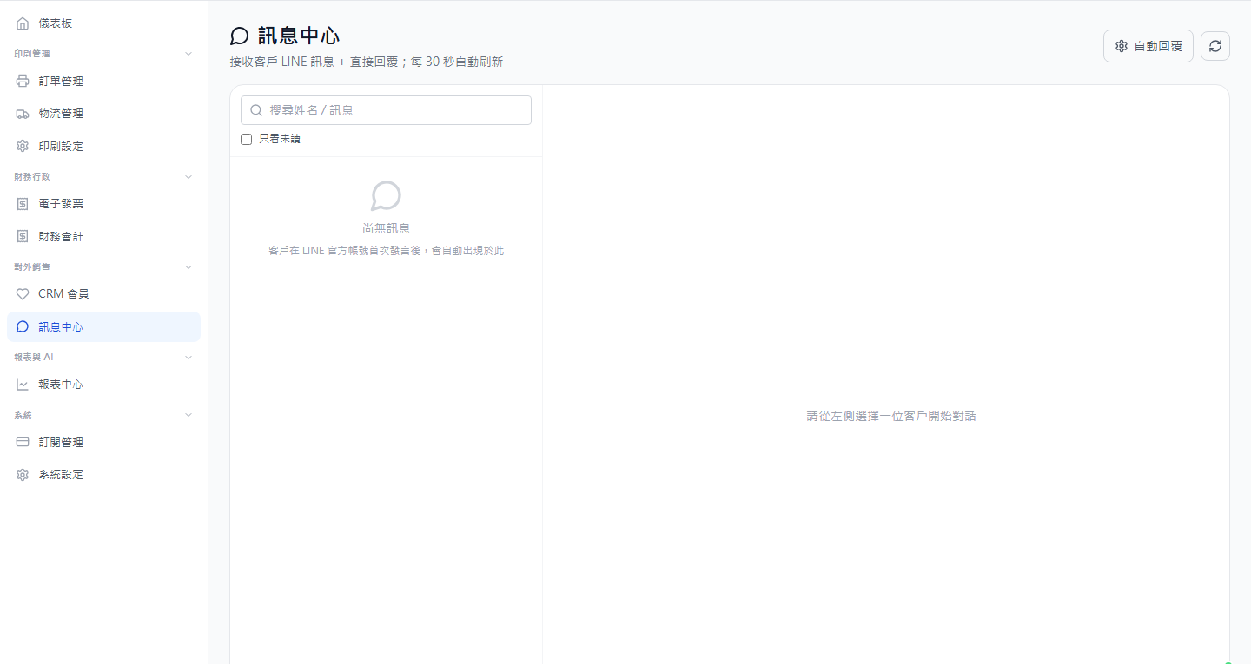The height and width of the screenshot is (664, 1251).
Task: Click the gear icon inside 自動回覆 button
Action: 1122,46
